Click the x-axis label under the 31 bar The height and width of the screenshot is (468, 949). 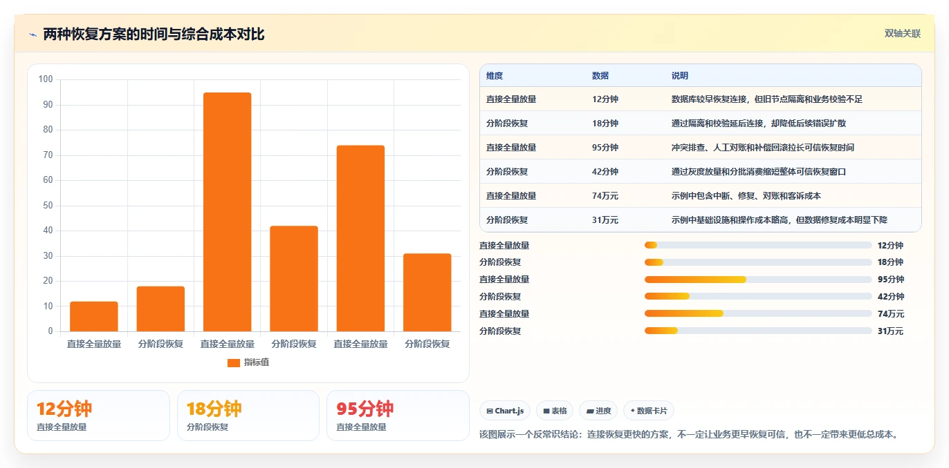[427, 344]
